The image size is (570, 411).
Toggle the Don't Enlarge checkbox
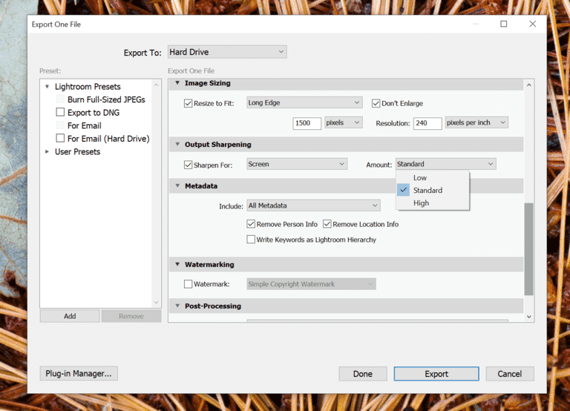tap(376, 104)
